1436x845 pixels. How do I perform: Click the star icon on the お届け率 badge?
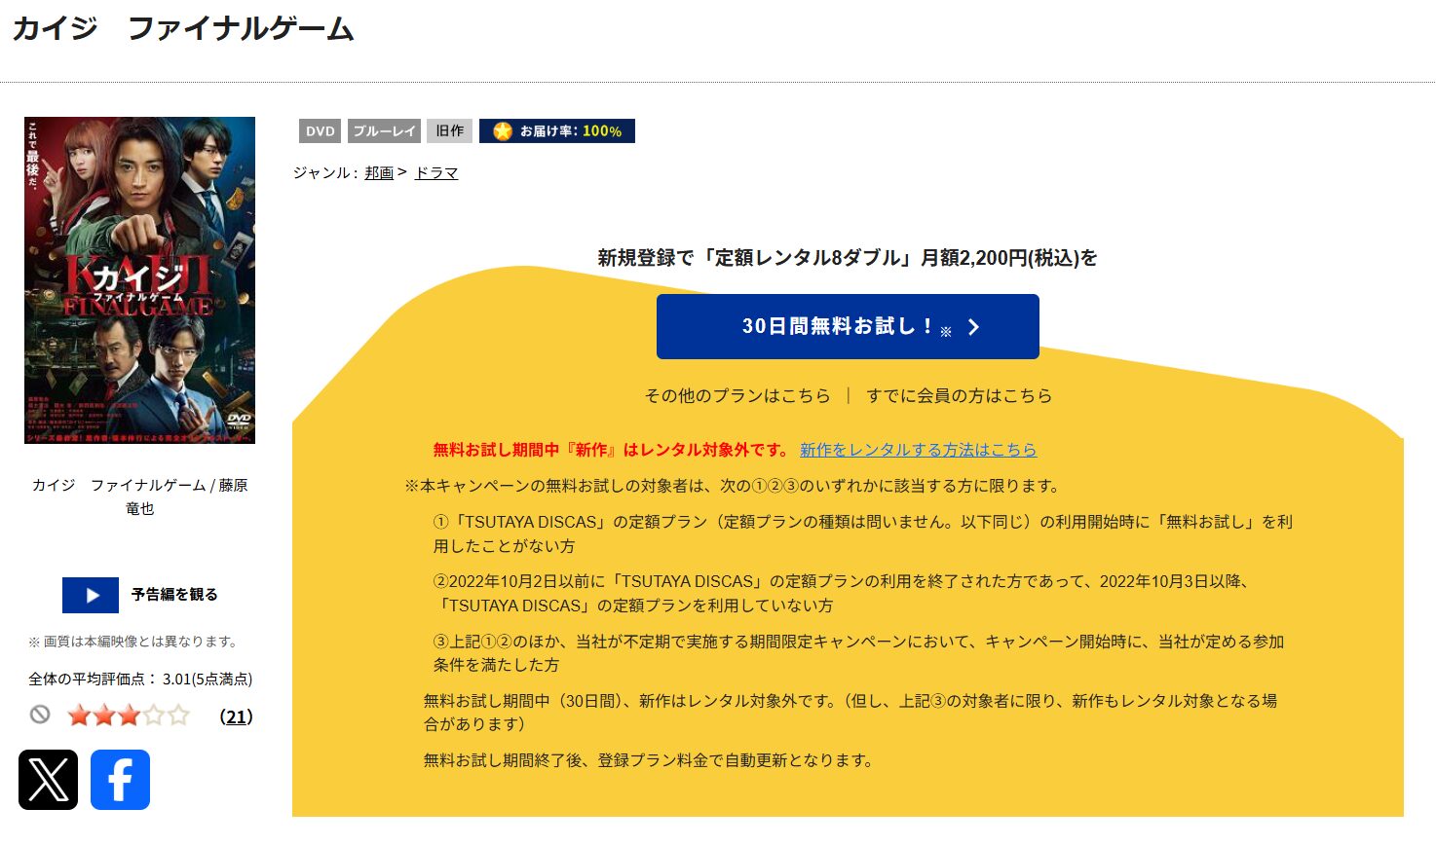pos(504,130)
